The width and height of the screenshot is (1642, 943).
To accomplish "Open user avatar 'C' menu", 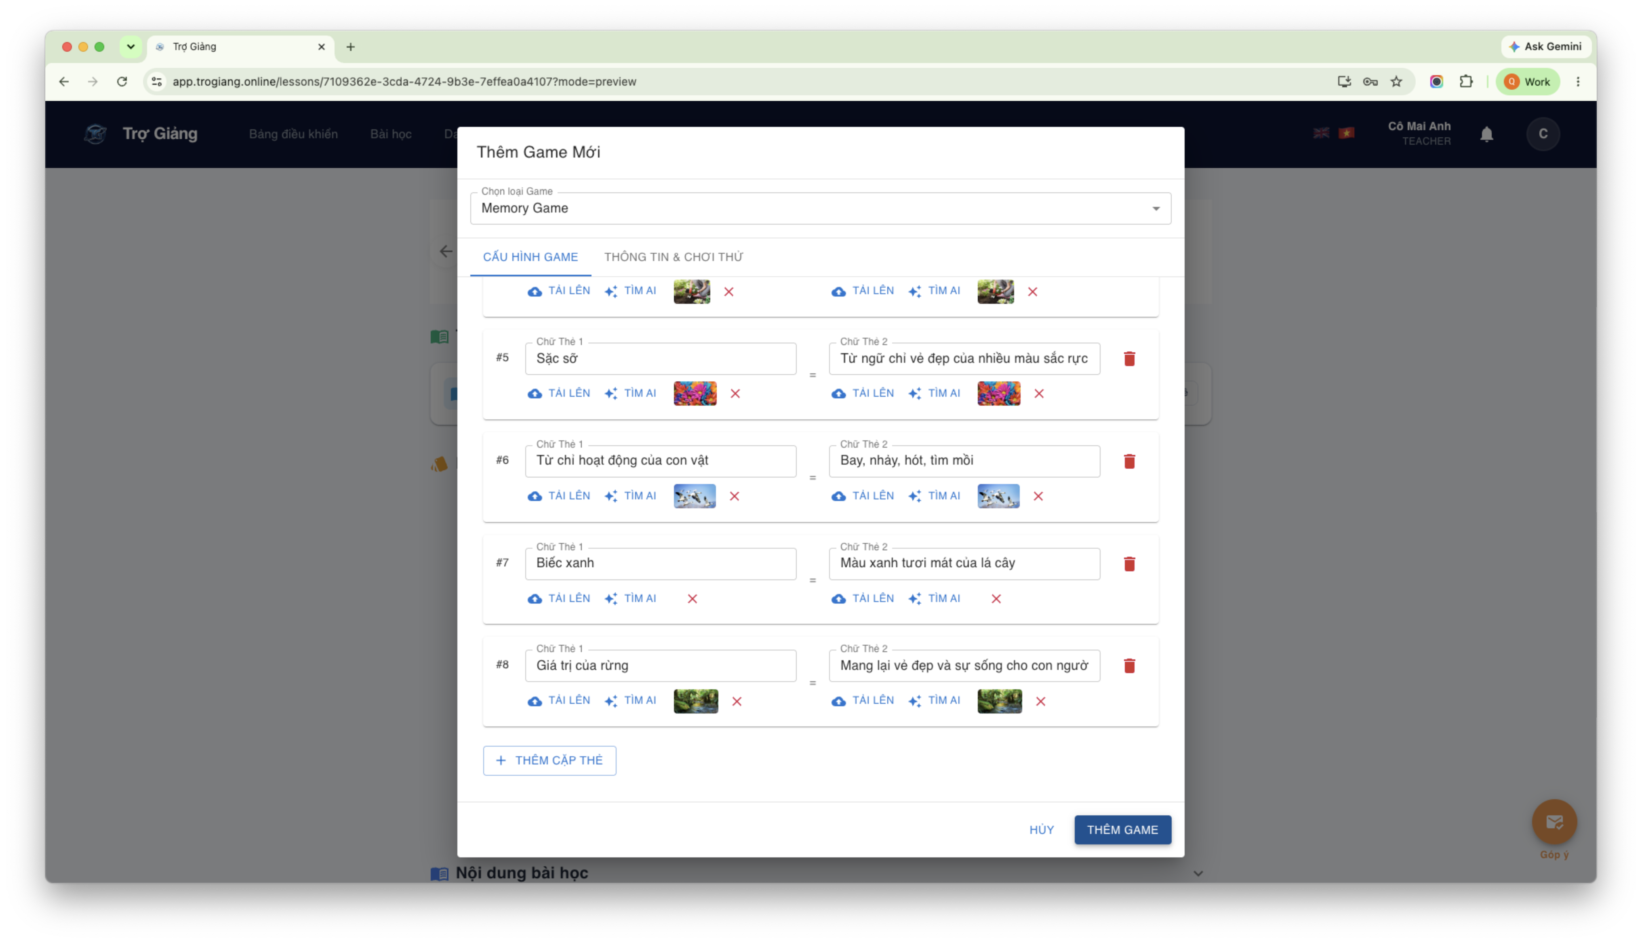I will tap(1543, 134).
